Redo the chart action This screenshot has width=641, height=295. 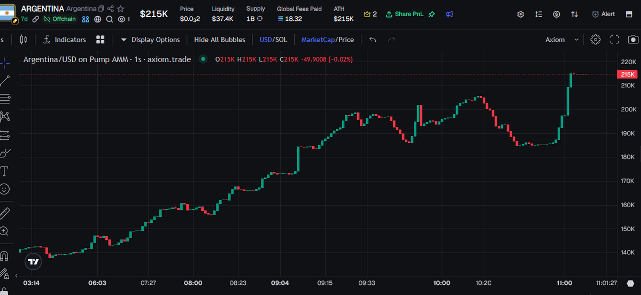click(x=391, y=40)
